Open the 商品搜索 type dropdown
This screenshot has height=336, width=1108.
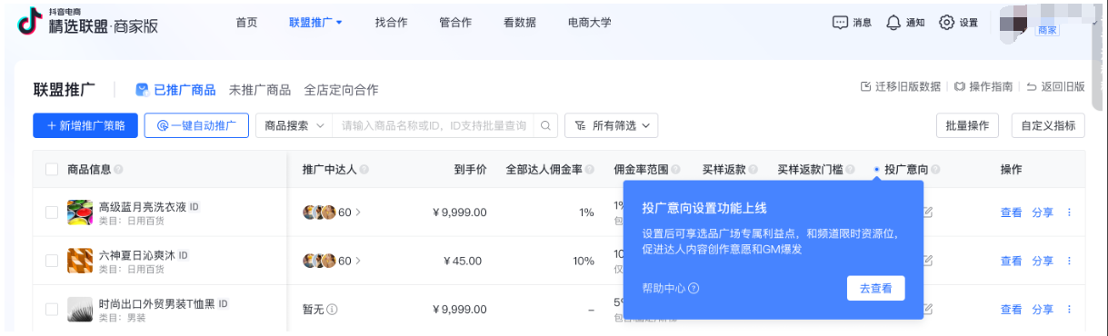coord(294,125)
